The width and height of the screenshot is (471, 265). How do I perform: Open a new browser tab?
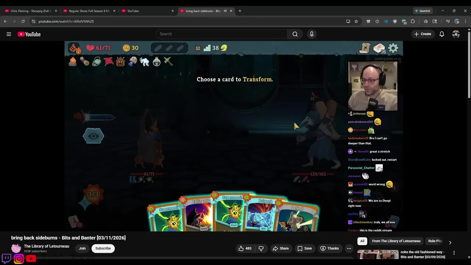coord(240,11)
